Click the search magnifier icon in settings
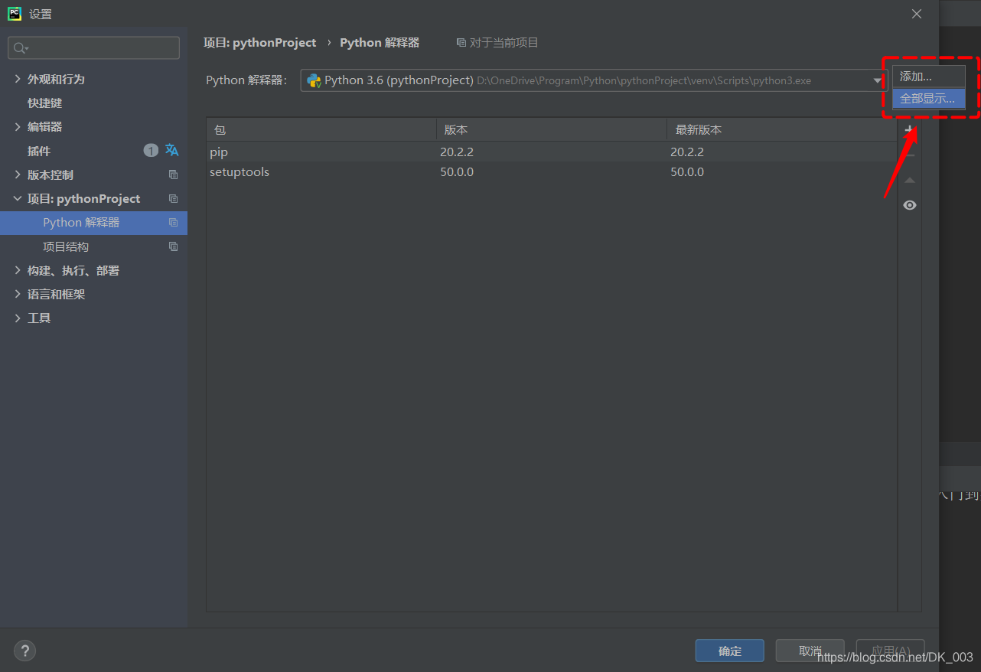Viewport: 981px width, 672px height. click(21, 48)
